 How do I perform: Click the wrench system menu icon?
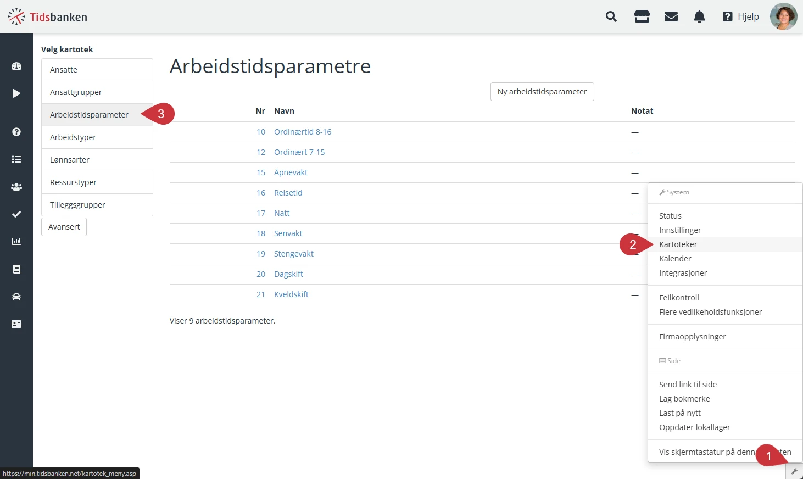click(794, 471)
